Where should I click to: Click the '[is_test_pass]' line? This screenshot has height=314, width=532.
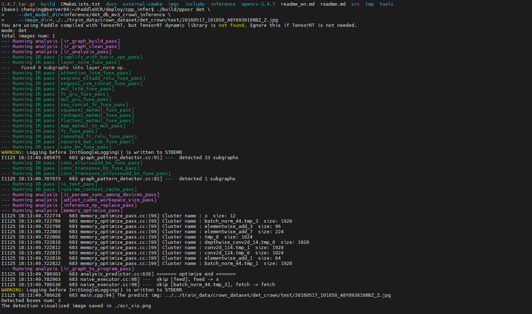(x=49, y=184)
